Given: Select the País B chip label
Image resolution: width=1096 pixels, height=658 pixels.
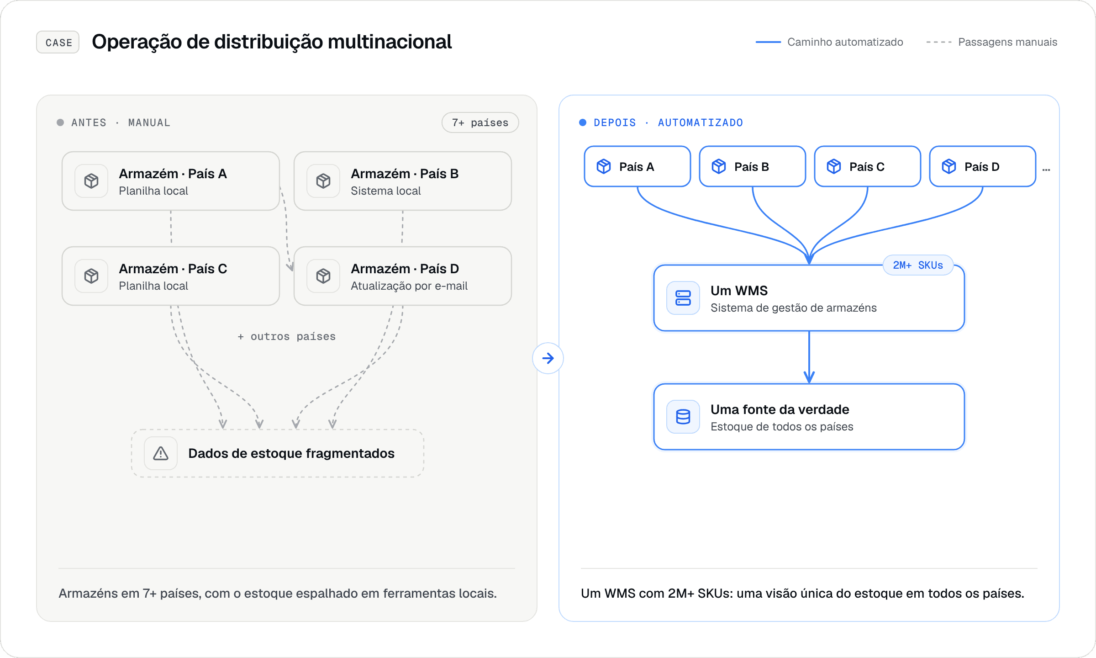Looking at the screenshot, I should 752,167.
